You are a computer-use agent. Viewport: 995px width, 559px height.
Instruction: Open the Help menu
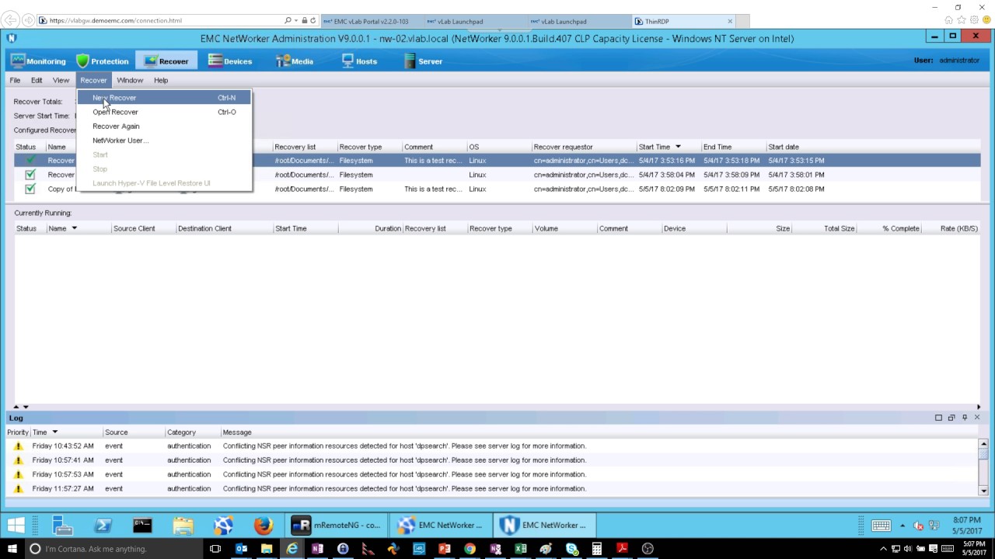point(161,80)
